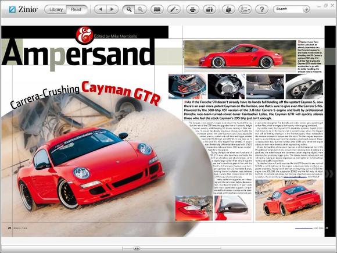Open the highlighter pen tool dropdown
Screen dimensions: 337x253
click(174, 9)
